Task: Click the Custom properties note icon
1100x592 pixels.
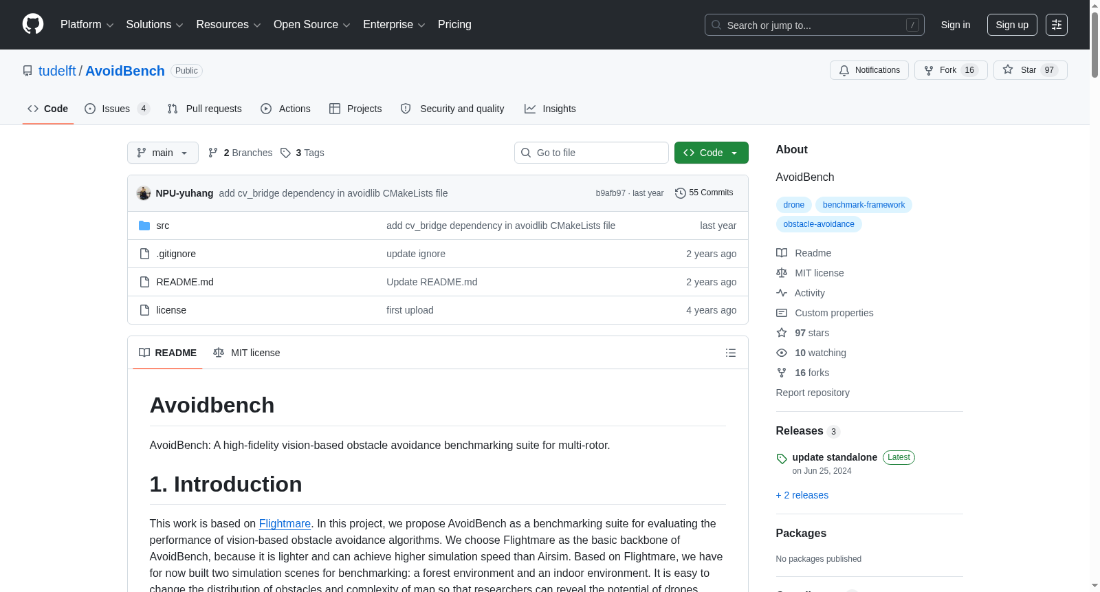Action: pos(782,313)
